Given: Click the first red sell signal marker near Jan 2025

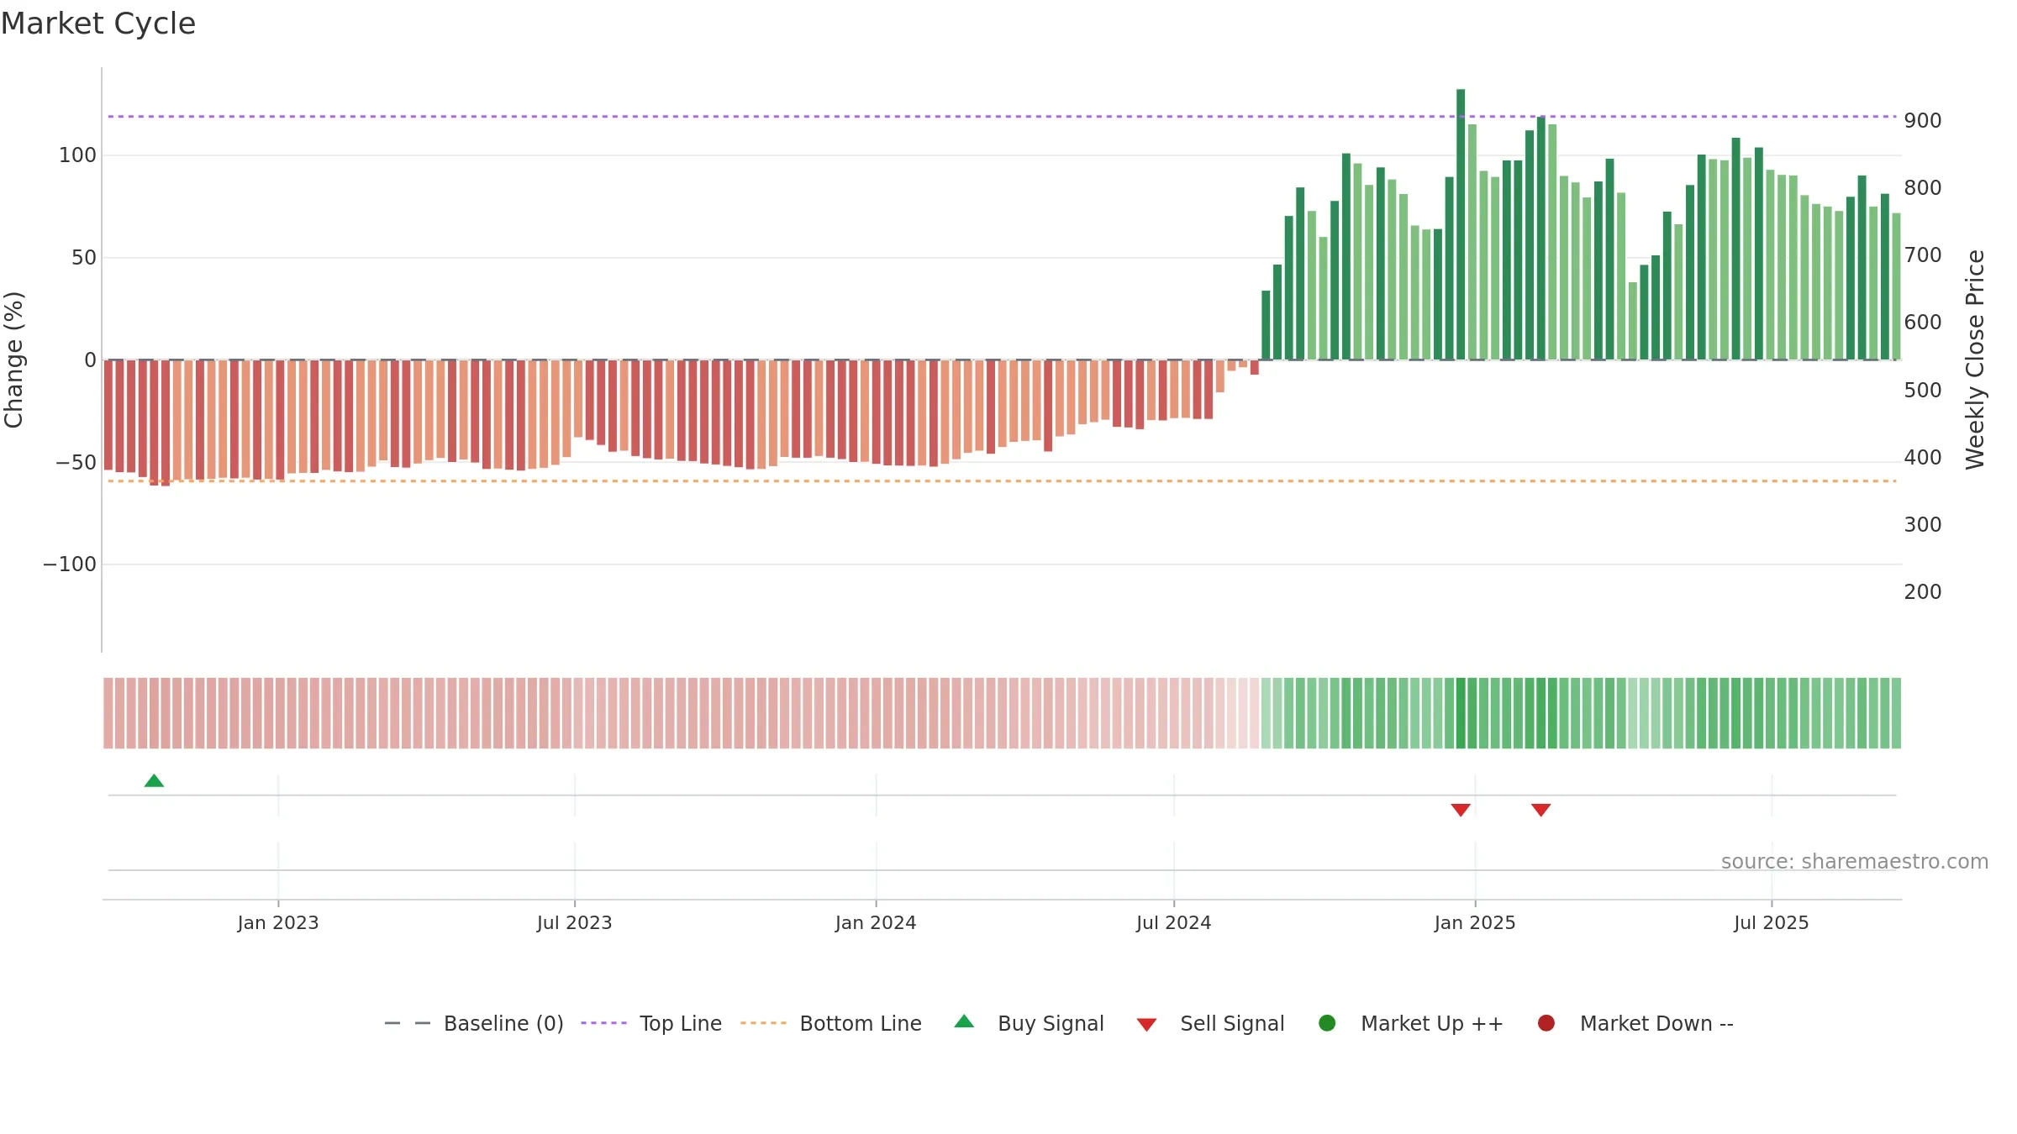Looking at the screenshot, I should (x=1461, y=810).
